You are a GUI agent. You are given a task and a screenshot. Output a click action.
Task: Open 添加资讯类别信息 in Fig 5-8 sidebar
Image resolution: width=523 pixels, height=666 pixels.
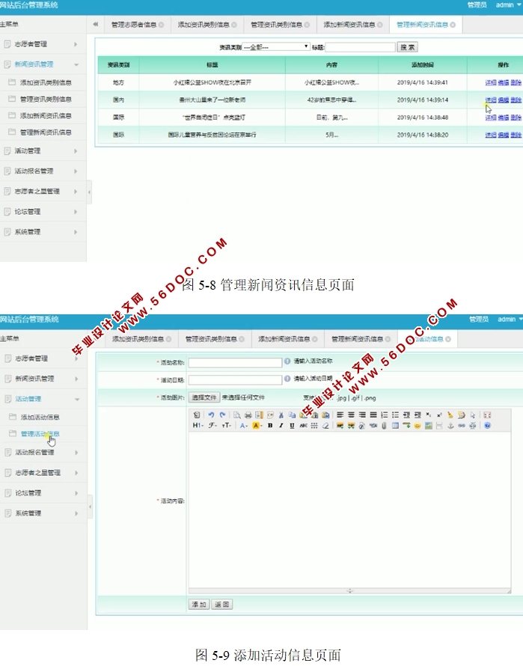(46, 82)
